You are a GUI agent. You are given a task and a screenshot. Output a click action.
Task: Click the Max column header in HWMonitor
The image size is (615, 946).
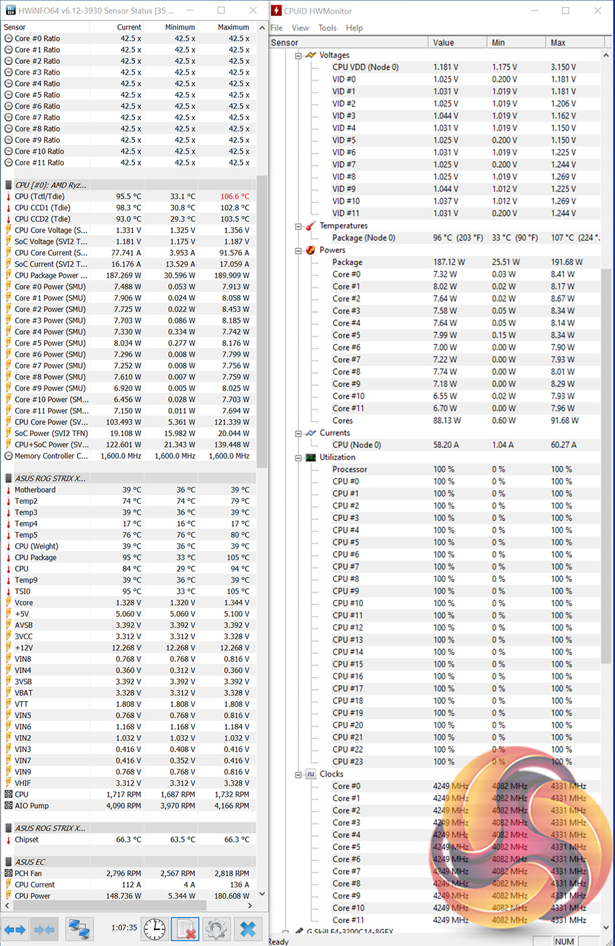tap(575, 42)
